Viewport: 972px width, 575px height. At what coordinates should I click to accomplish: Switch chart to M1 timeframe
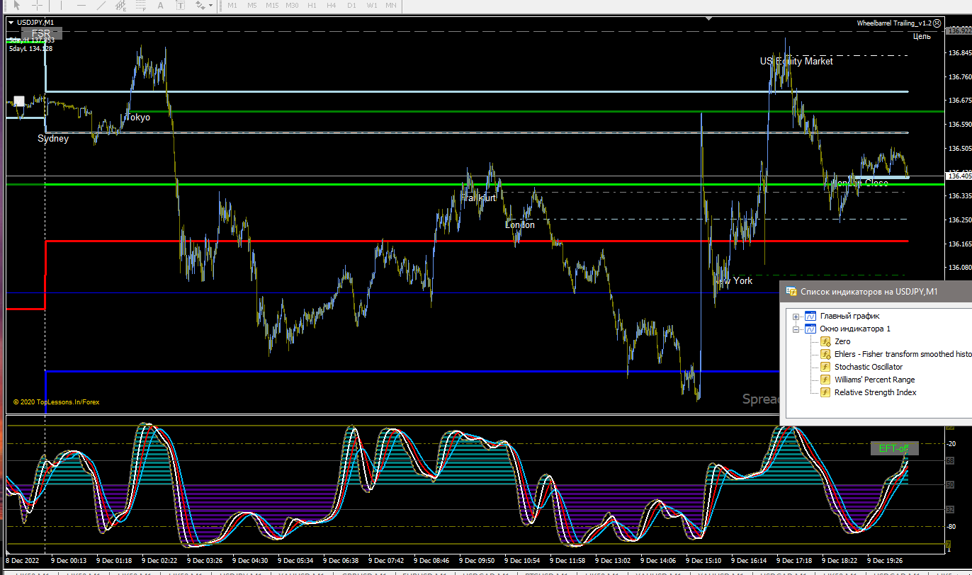(x=232, y=5)
